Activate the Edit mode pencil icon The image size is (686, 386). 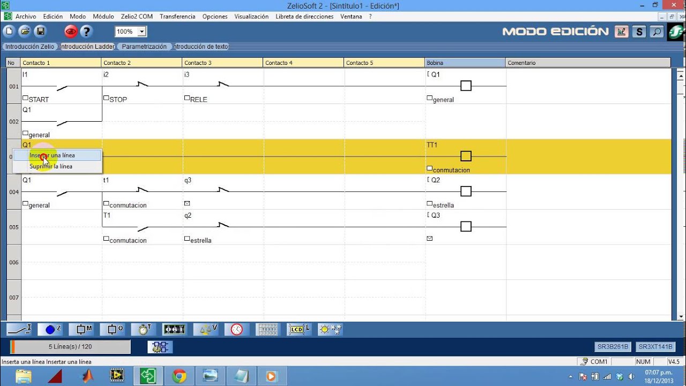[621, 32]
